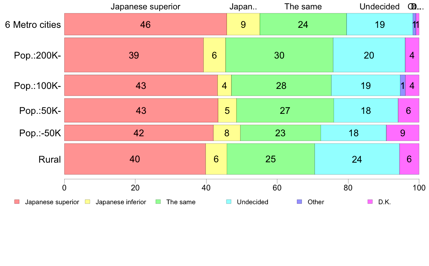Click the green The same legend swatch
The height and width of the screenshot is (266, 429).
(x=158, y=202)
